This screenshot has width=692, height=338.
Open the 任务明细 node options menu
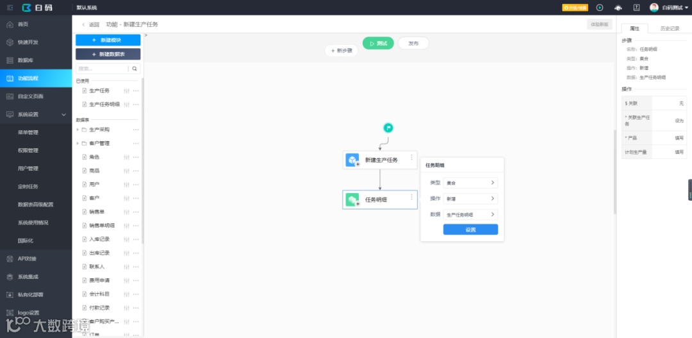point(412,197)
